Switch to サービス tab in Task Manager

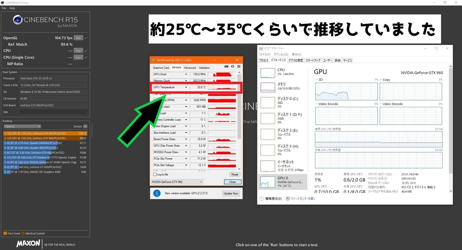(x=348, y=60)
